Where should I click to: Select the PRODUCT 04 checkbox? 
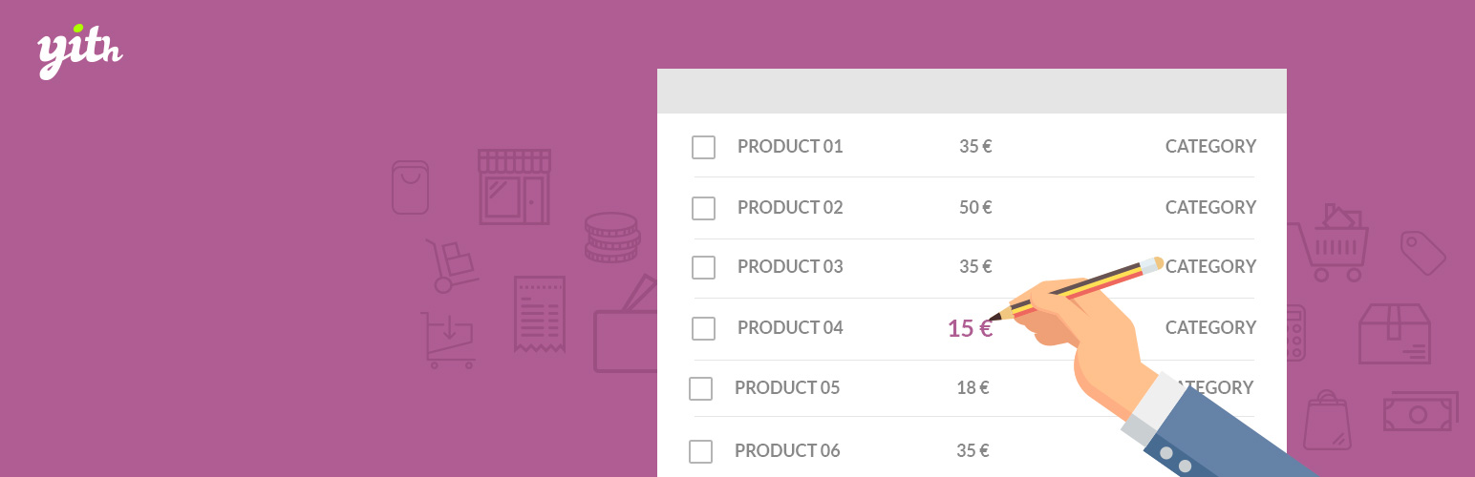(703, 328)
